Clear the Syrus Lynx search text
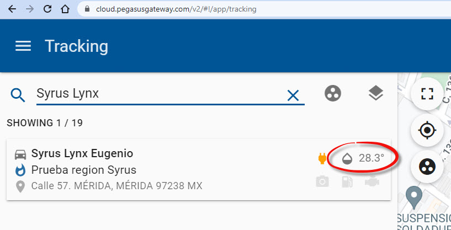 coord(293,95)
